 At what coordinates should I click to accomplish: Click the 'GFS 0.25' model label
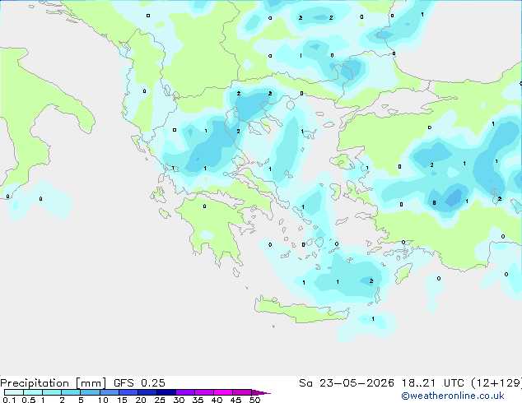coord(139,383)
